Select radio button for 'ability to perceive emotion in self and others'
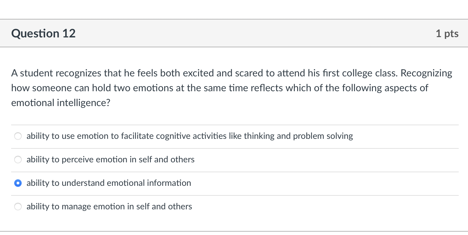This screenshot has width=468, height=235. (18, 160)
